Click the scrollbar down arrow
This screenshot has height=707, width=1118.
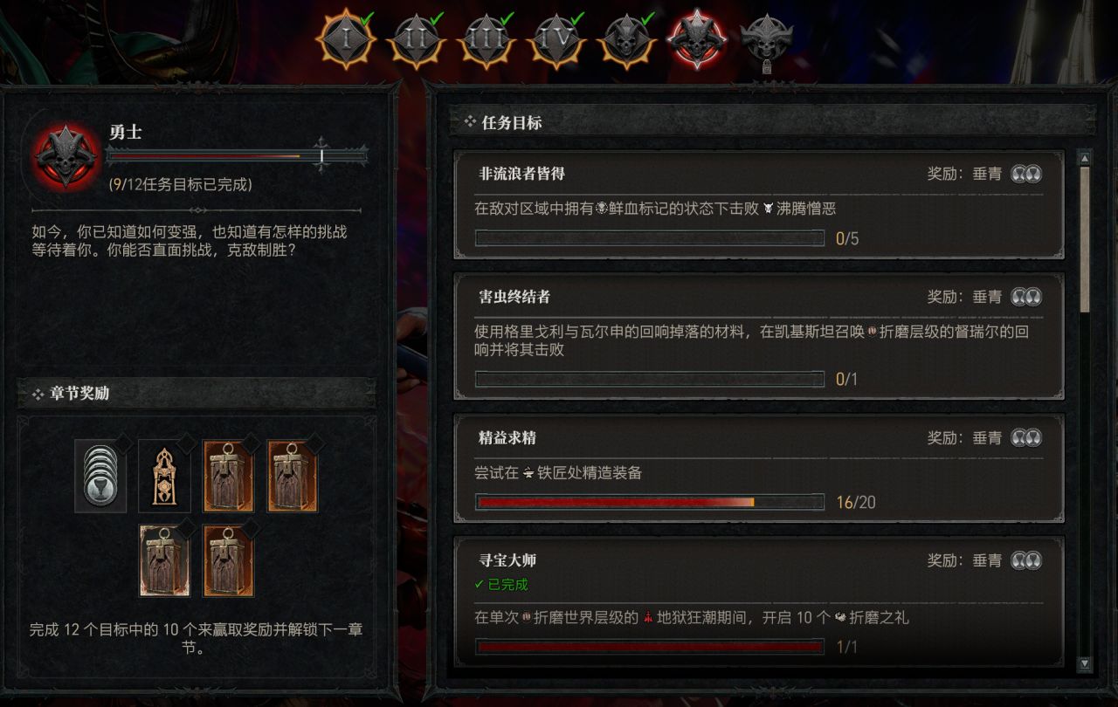tap(1085, 664)
